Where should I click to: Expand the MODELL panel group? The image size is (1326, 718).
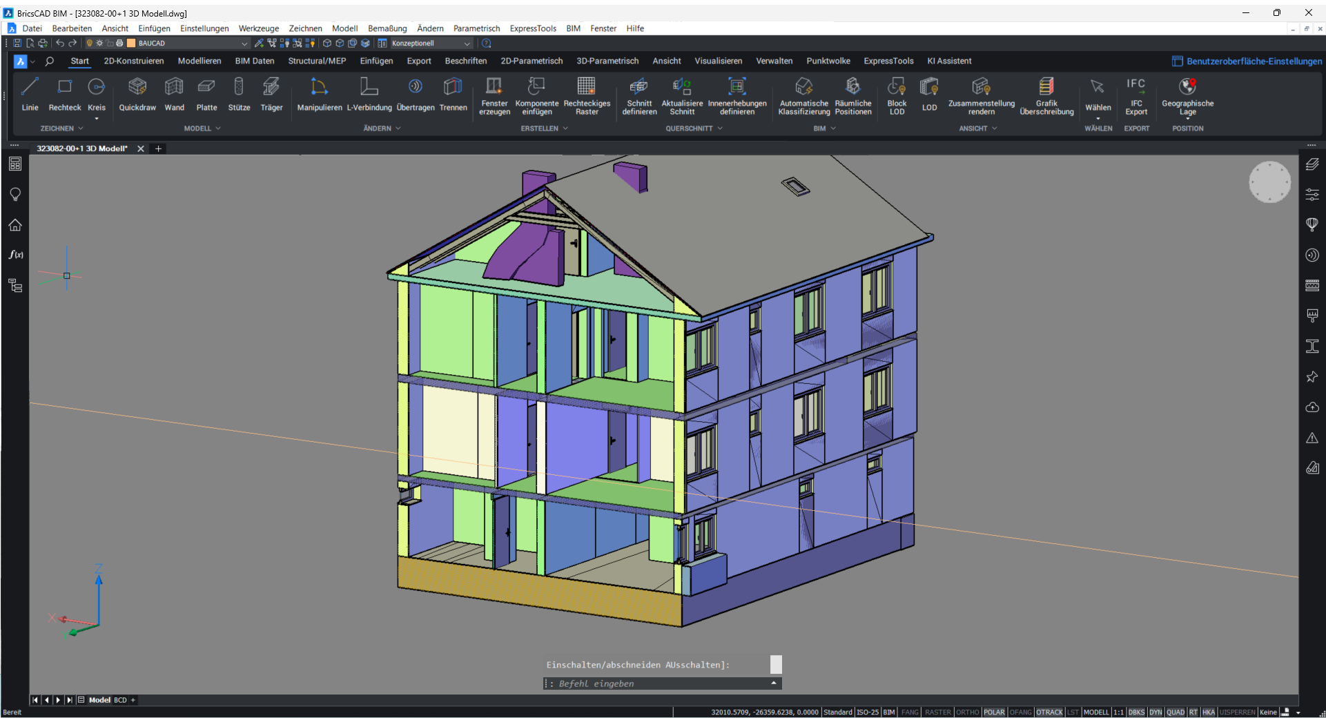pyautogui.click(x=202, y=128)
